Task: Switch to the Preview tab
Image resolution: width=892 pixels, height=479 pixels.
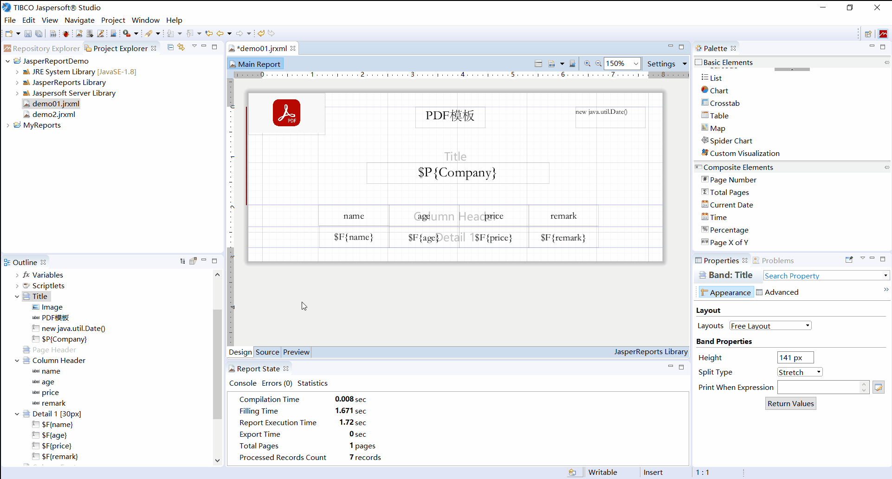Action: point(296,352)
